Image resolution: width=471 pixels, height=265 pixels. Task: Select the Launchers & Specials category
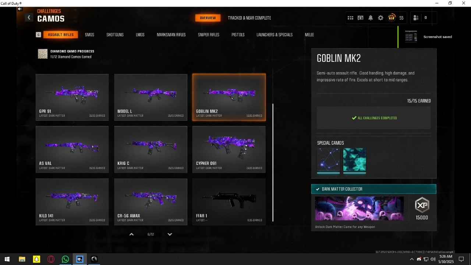[275, 35]
